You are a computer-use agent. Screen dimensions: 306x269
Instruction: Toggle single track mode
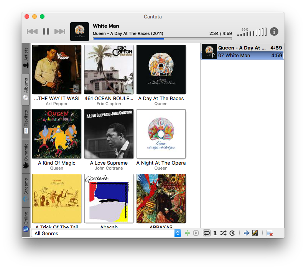point(215,233)
